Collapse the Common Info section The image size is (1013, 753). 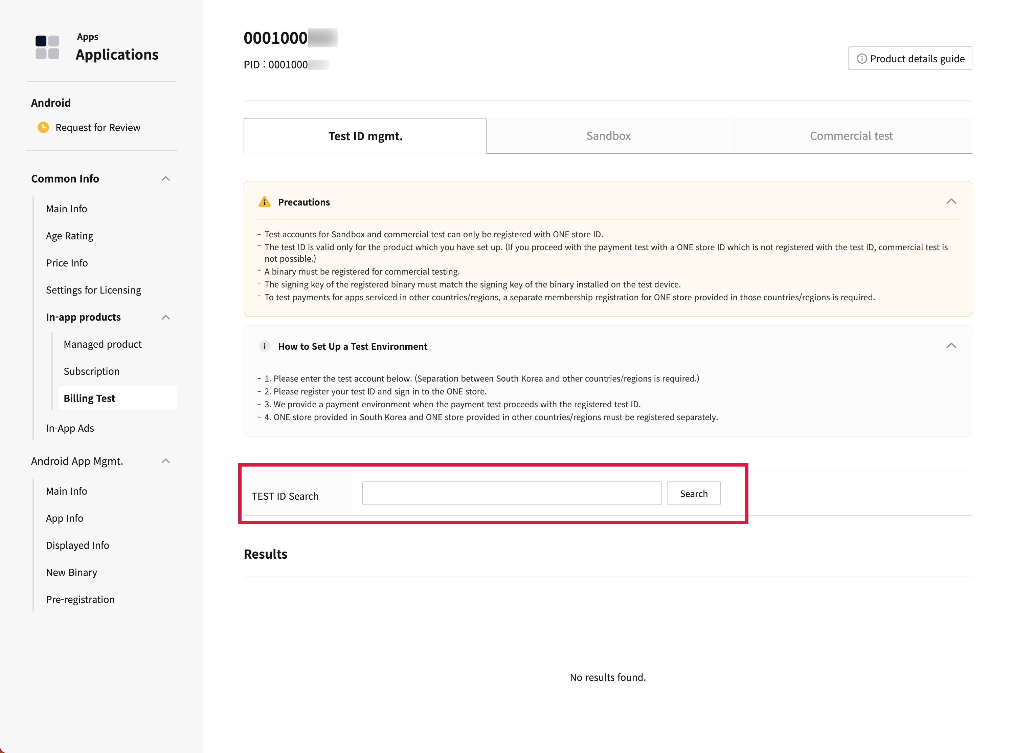166,179
